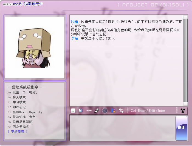Click the copy documents icon
This screenshot has width=192, height=146.
(x=81, y=111)
